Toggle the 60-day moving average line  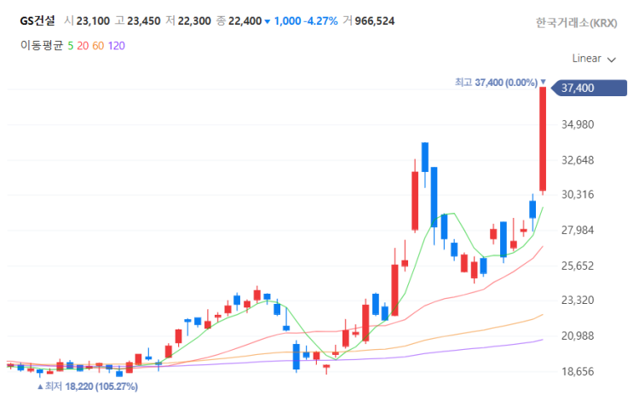pos(98,46)
